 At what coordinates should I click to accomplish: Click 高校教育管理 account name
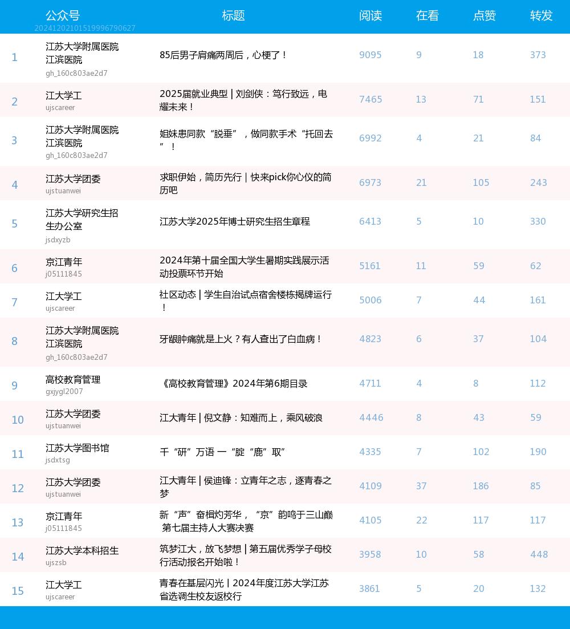pos(73,380)
